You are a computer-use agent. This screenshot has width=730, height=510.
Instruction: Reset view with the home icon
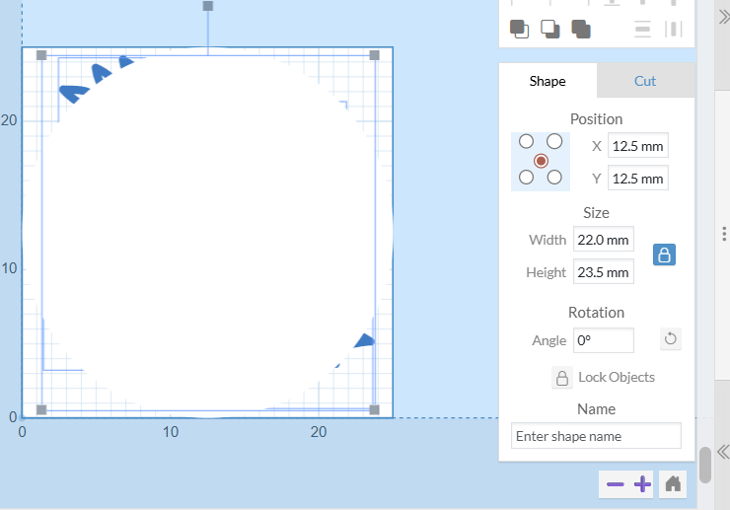pos(674,484)
